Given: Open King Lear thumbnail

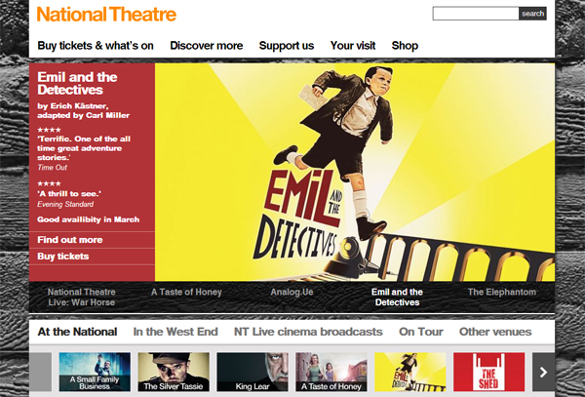Looking at the screenshot, I should 253,372.
